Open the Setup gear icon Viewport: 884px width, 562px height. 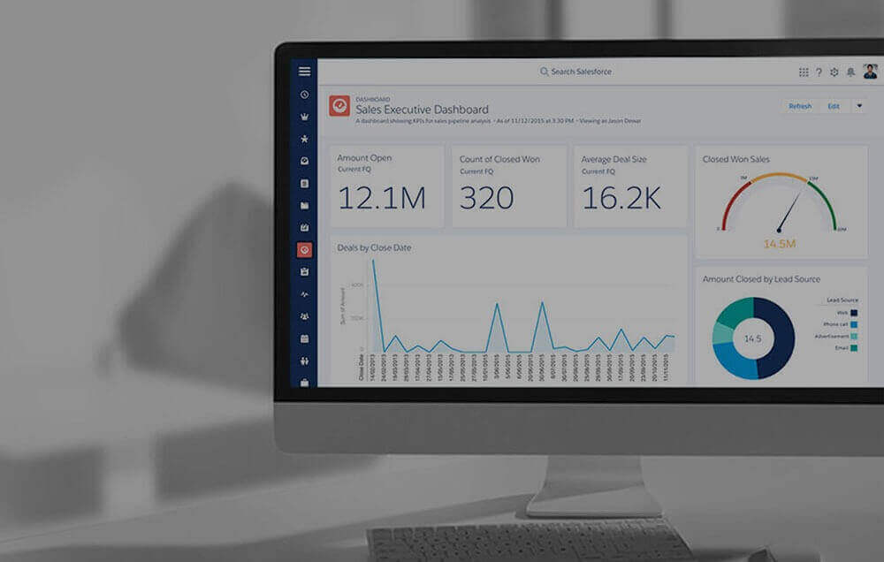click(x=834, y=72)
